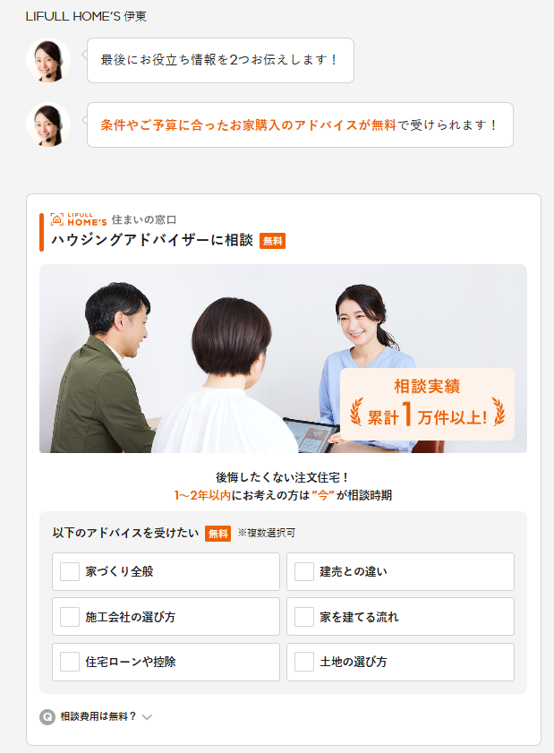
Task: Tick the 建売との違い checkbox
Action: click(304, 571)
